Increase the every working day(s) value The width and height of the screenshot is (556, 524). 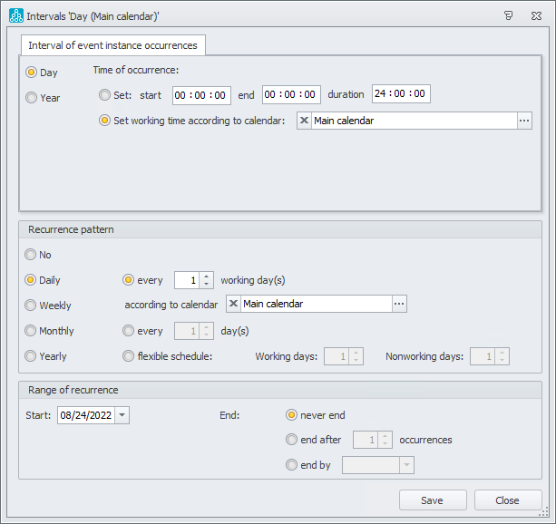[207, 277]
